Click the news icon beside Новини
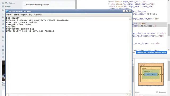 [x=3, y=6]
